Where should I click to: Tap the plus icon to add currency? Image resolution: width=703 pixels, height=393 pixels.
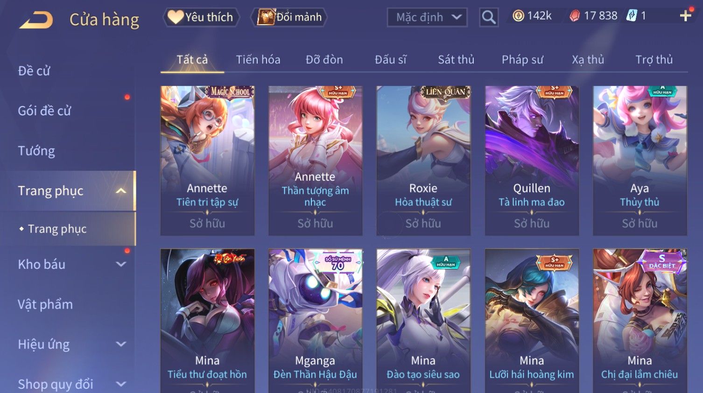685,16
